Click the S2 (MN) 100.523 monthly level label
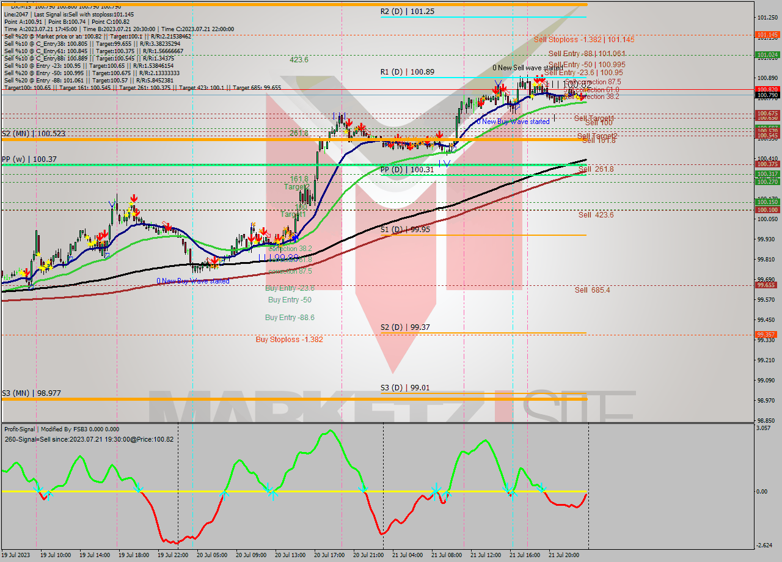The width and height of the screenshot is (782, 562). click(x=33, y=133)
